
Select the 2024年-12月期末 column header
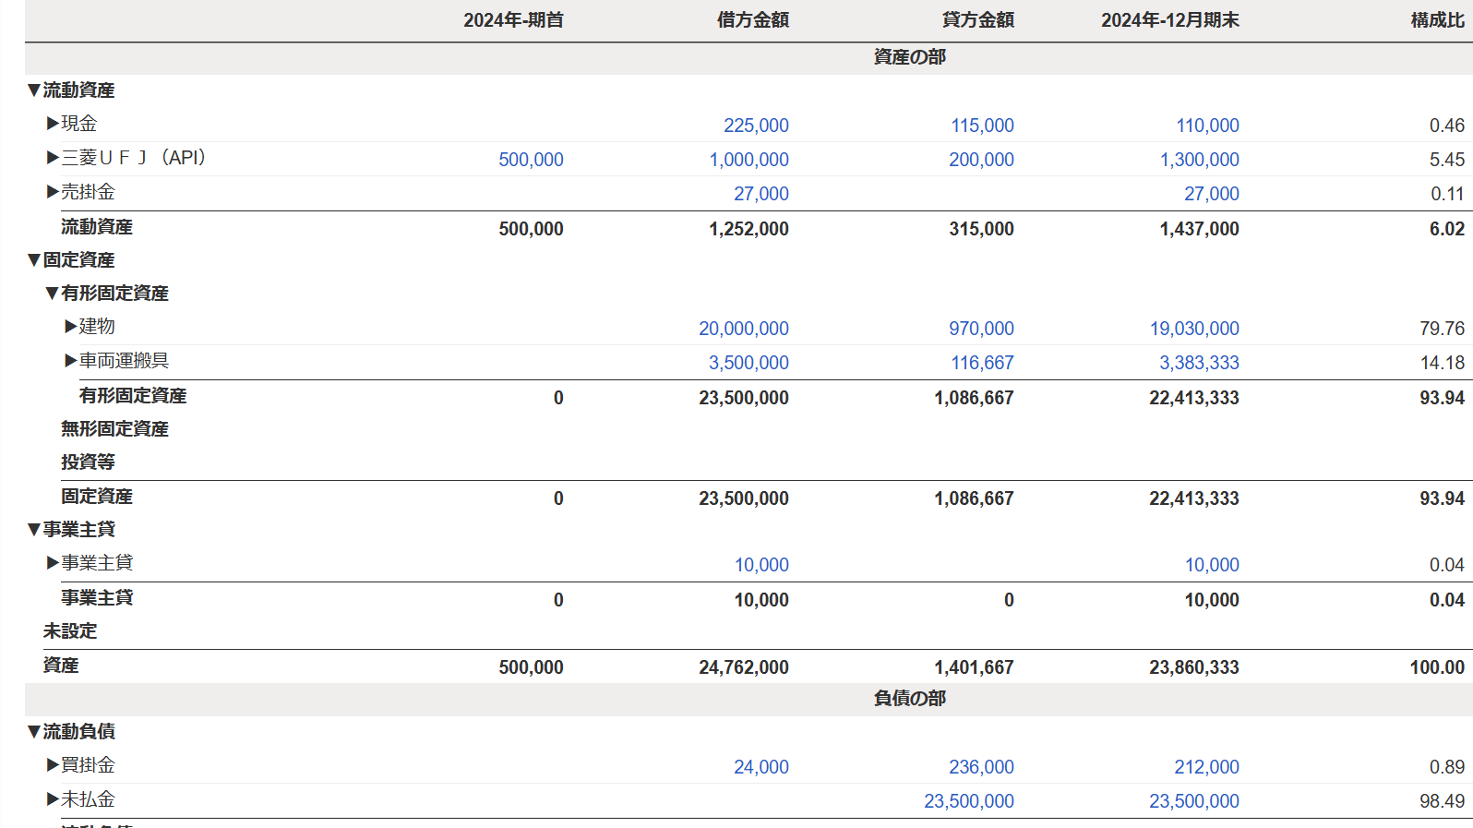[1170, 20]
